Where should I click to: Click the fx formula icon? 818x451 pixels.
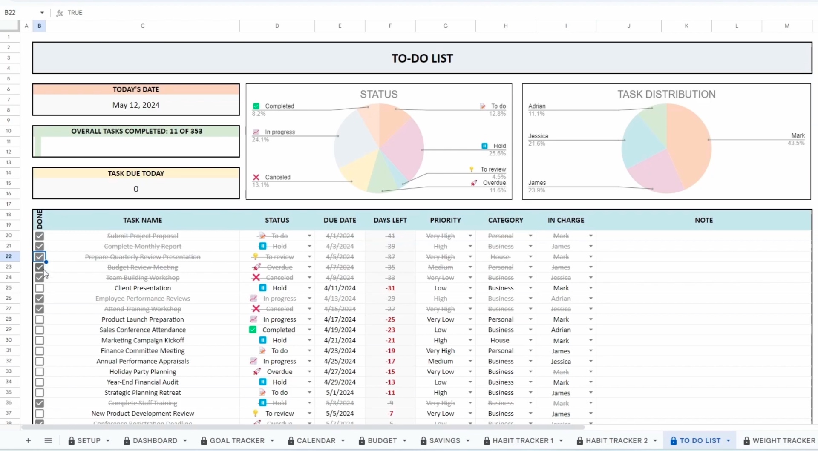pyautogui.click(x=60, y=13)
